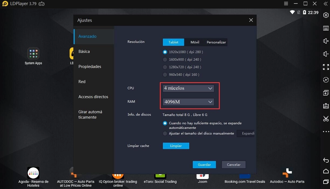
Task: Switch resolution mode to Móvil
Action: pos(194,42)
